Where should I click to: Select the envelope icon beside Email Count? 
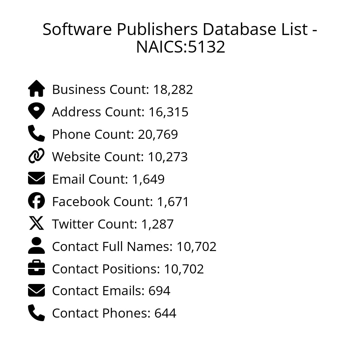(36, 178)
